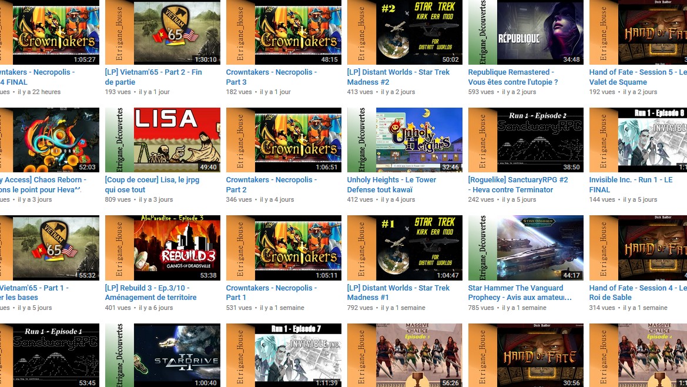Open the Crowntakers thumbnail with 1:05:11 duration

(283, 248)
